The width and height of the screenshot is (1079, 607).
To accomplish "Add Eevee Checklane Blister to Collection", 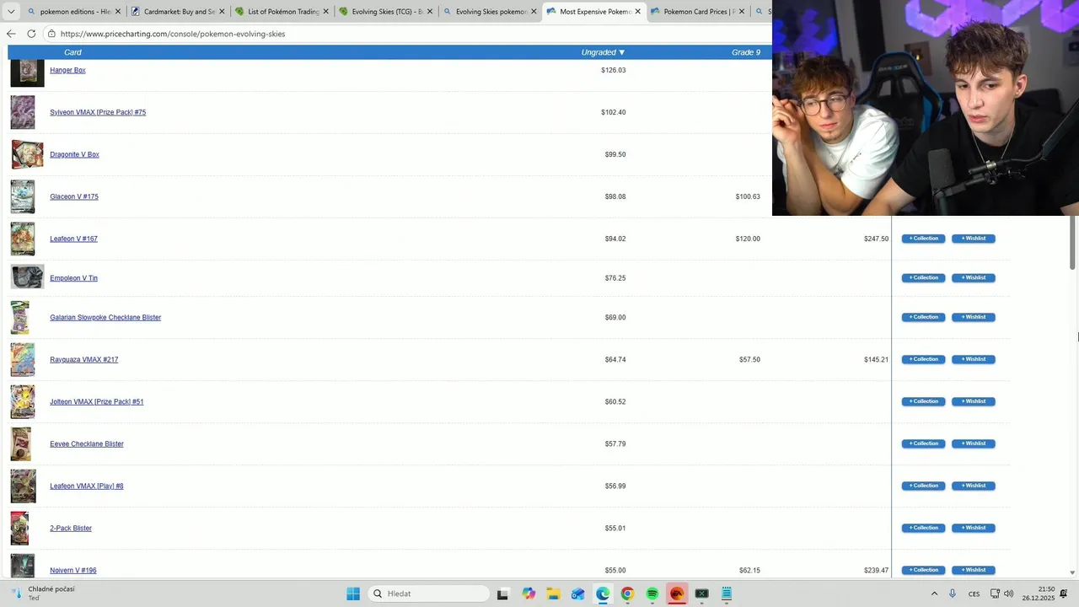I will (x=923, y=444).
